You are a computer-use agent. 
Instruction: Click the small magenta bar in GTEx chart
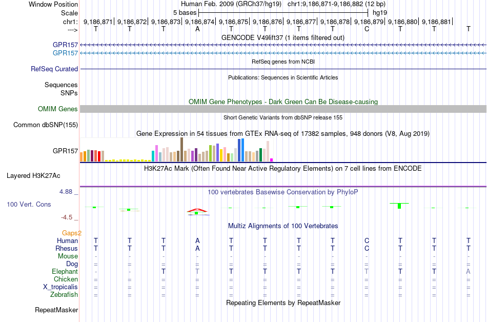click(272, 160)
